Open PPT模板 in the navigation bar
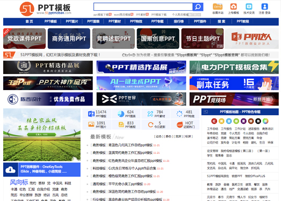 51,21
